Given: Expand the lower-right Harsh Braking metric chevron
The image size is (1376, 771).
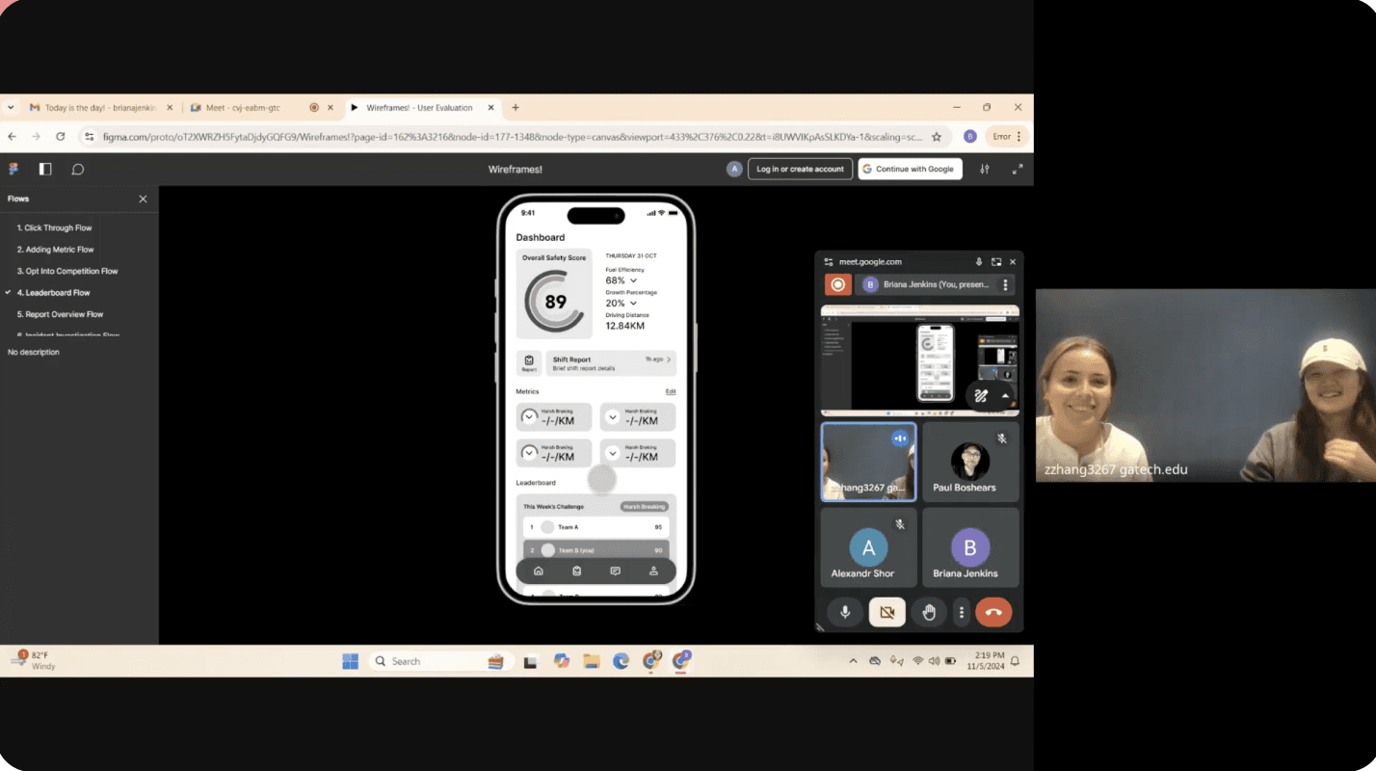Looking at the screenshot, I should 613,453.
